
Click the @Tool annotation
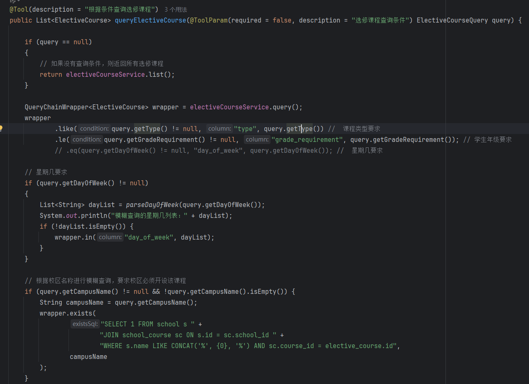[x=19, y=9]
